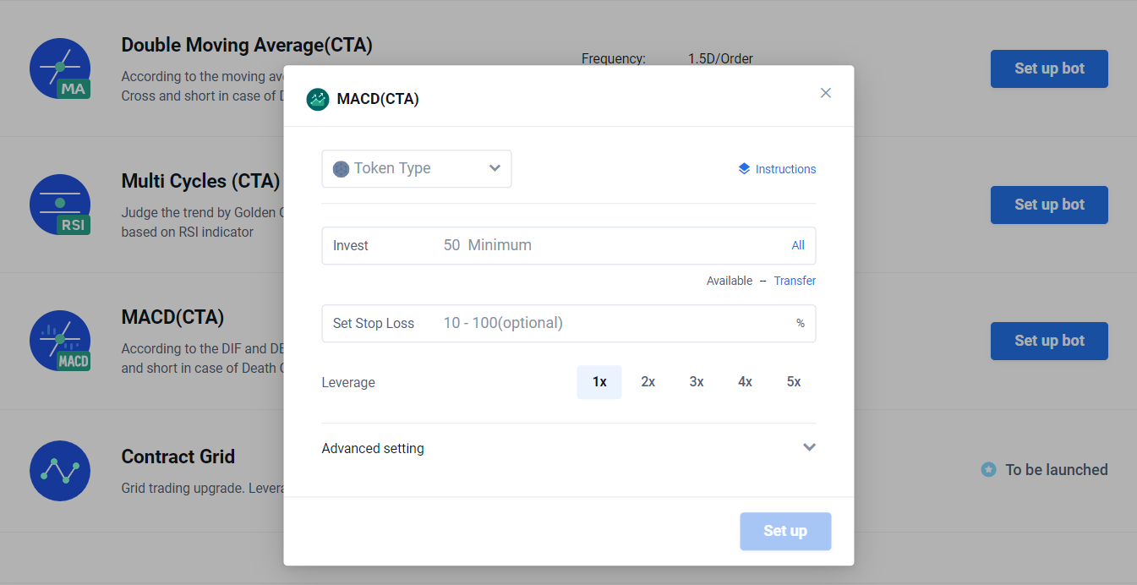Focus the Invest amount input field
The width and height of the screenshot is (1137, 585).
[609, 245]
